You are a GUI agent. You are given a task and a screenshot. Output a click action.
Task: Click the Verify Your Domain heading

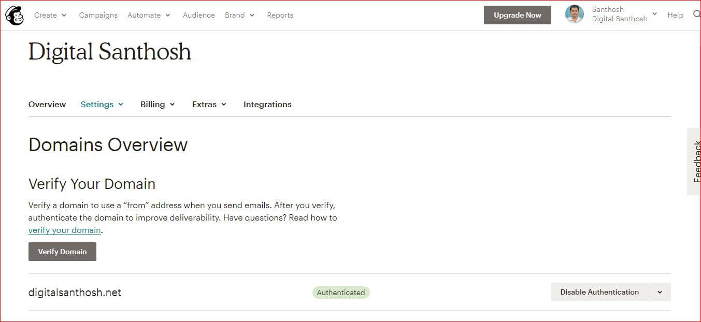pyautogui.click(x=92, y=184)
